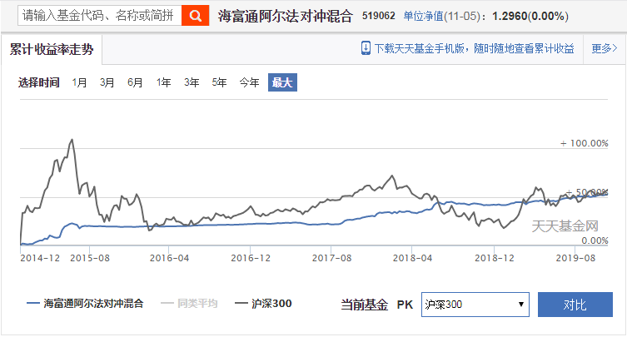Viewport: 627px width, 337px height.
Task: Toggle the 同类平均 legend series
Action: [x=189, y=304]
